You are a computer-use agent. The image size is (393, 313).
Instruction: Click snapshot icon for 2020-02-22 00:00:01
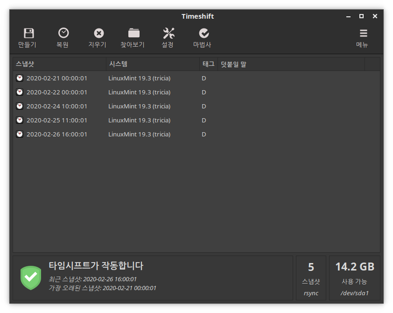(x=20, y=92)
